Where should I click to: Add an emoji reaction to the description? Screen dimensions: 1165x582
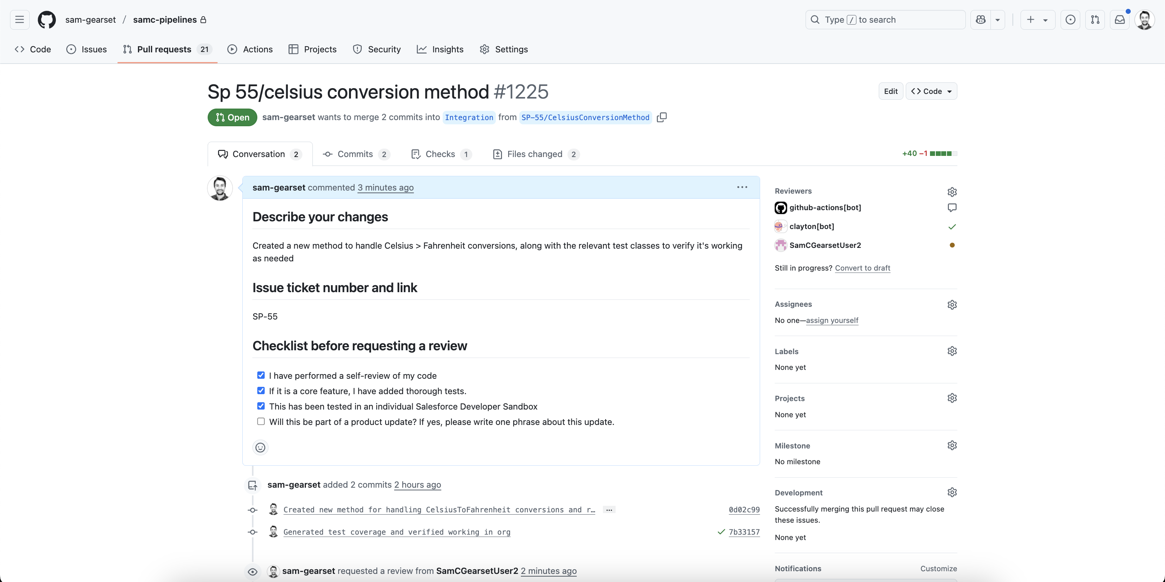(260, 447)
